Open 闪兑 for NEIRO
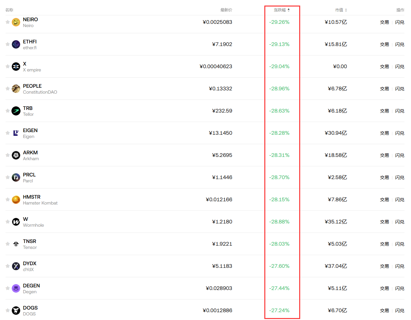Image resolution: width=411 pixels, height=320 pixels. 400,22
